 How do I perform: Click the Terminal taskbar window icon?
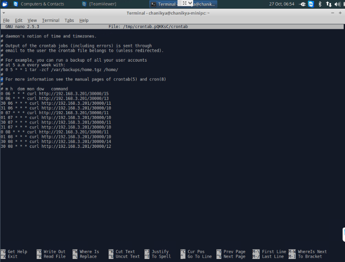[x=154, y=4]
